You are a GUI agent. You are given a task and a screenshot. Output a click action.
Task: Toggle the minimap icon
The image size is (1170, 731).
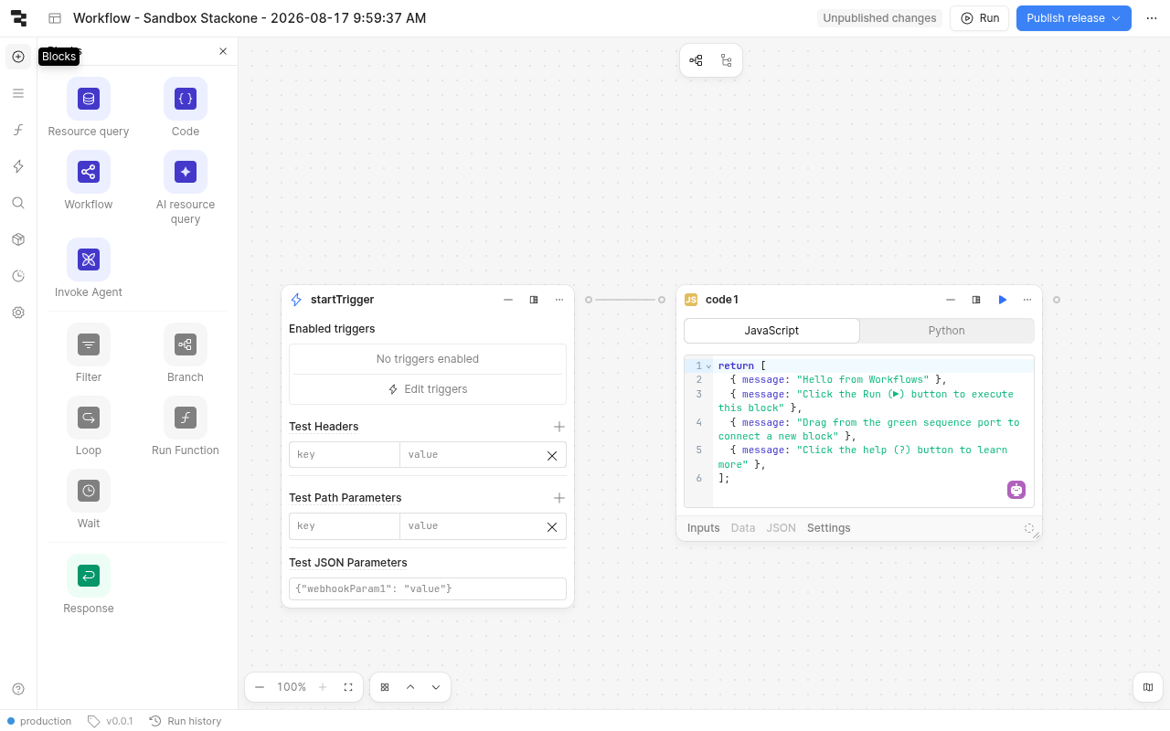pyautogui.click(x=1148, y=687)
